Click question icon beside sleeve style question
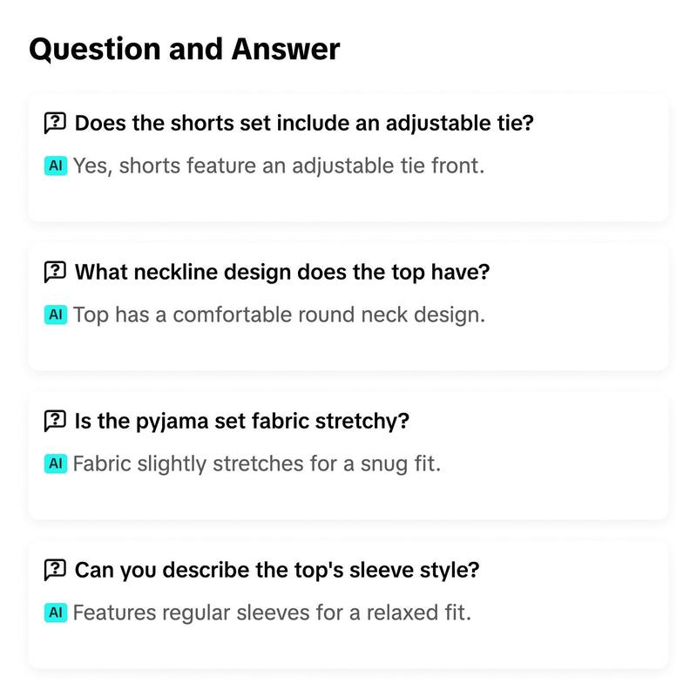Viewport: 697px width, 697px height. click(x=55, y=570)
